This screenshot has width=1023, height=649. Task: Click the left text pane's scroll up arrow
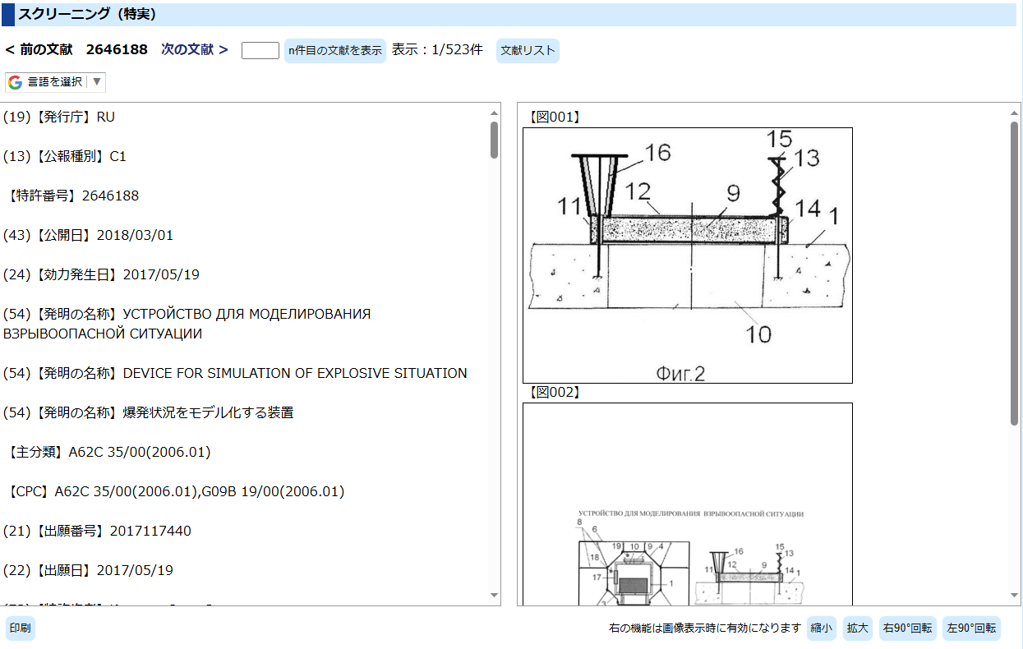coord(494,113)
